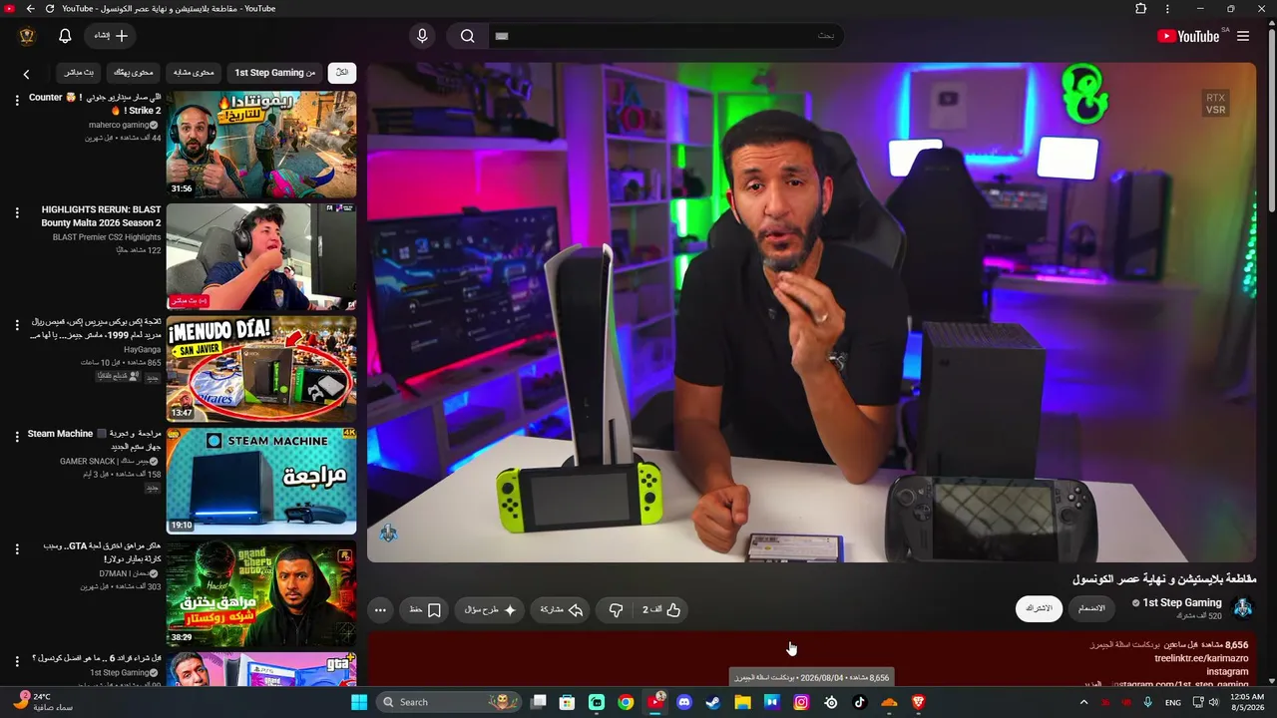Open the notifications bell

click(65, 36)
